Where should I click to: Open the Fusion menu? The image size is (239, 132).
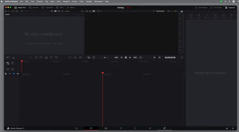(74, 2)
